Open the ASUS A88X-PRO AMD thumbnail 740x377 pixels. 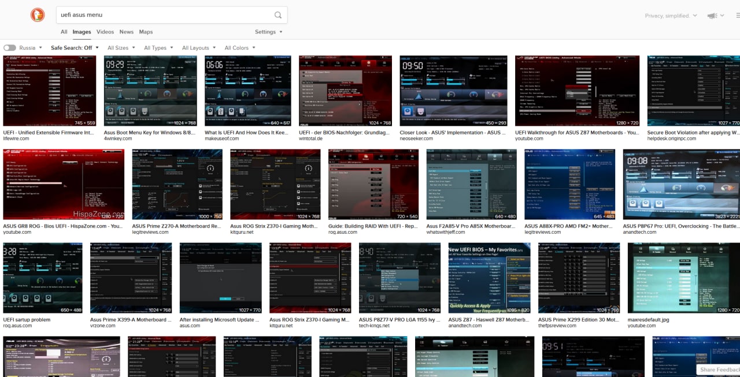[x=570, y=184]
